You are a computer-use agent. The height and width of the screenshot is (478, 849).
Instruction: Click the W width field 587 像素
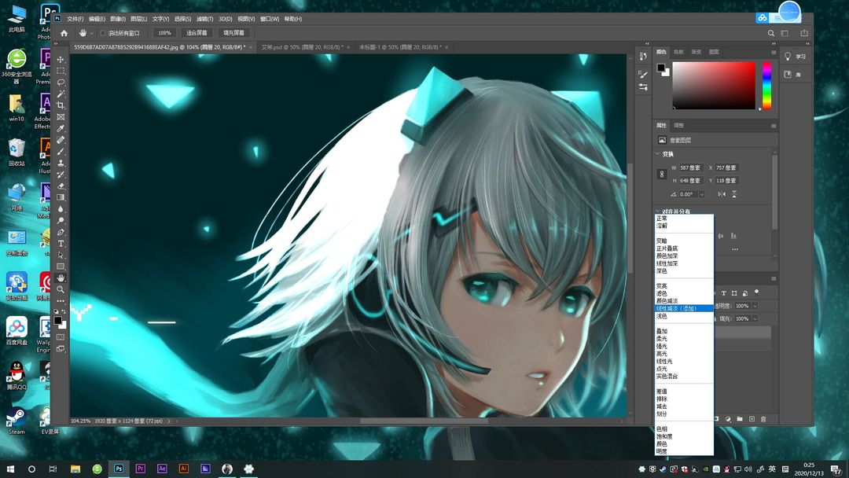(692, 167)
